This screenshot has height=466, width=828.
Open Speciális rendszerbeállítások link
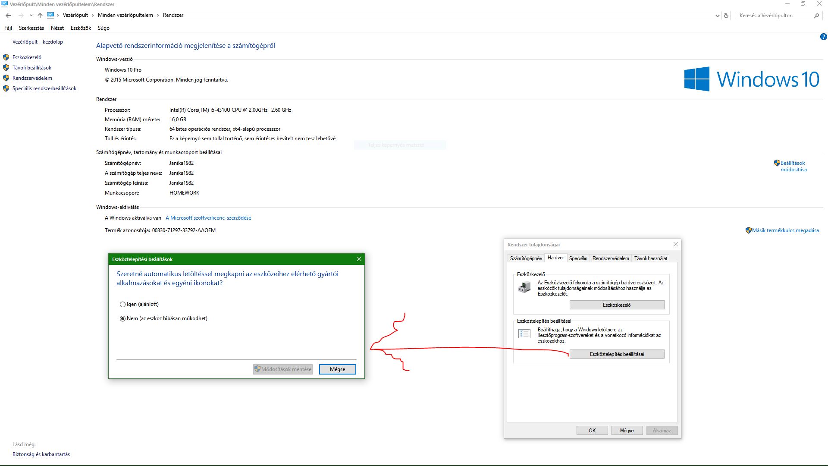(44, 88)
